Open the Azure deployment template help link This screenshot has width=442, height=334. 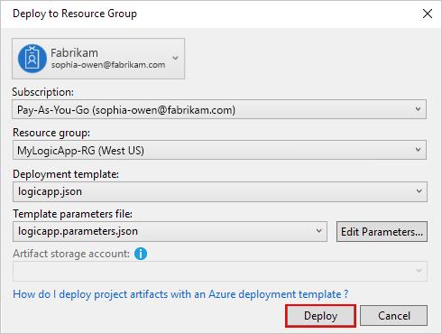(x=180, y=294)
